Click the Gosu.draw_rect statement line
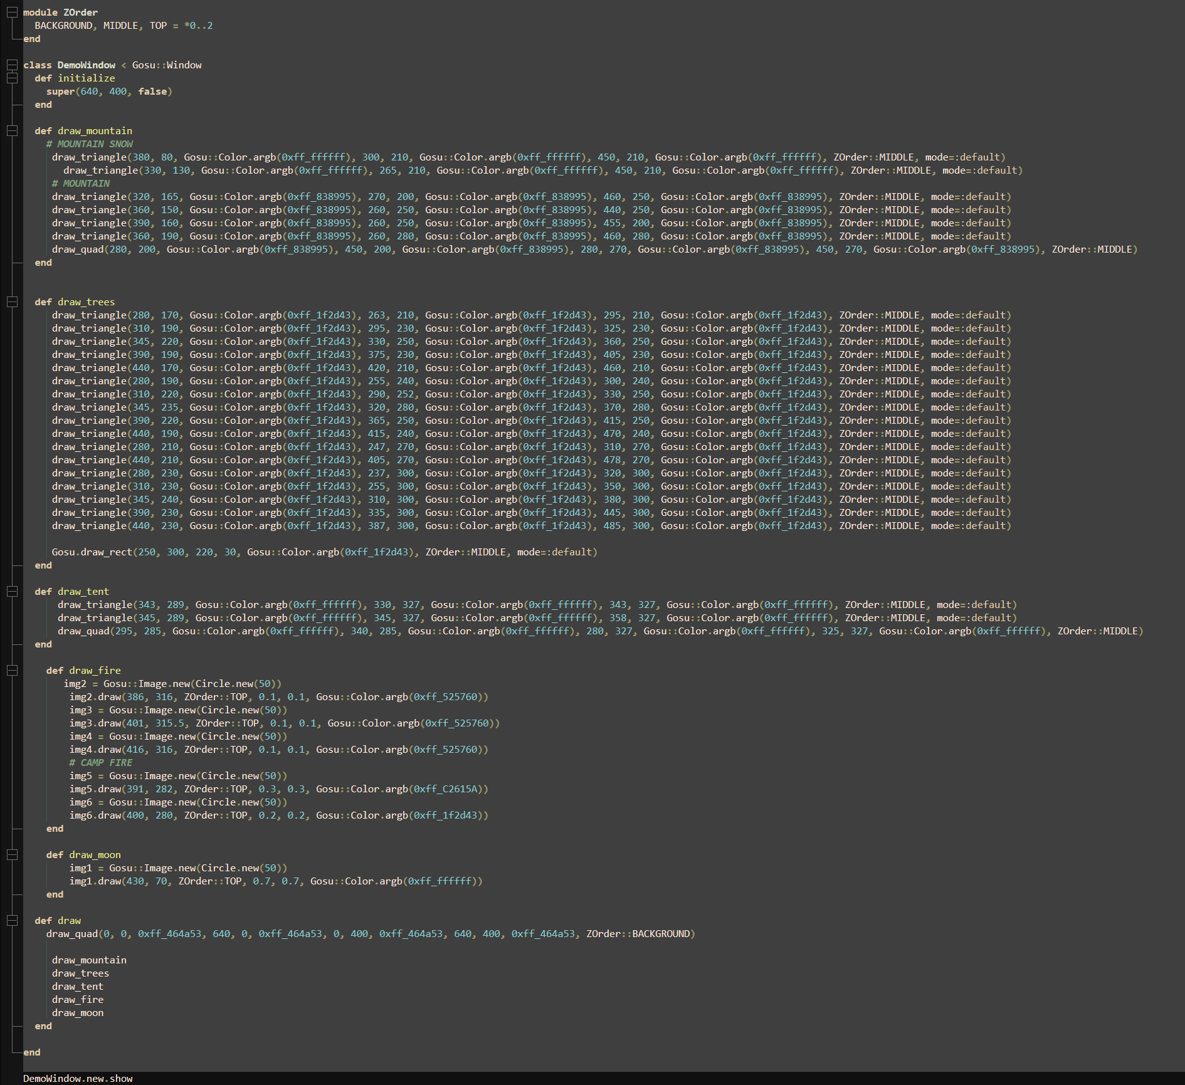Screen dimensions: 1185x1085 (324, 552)
